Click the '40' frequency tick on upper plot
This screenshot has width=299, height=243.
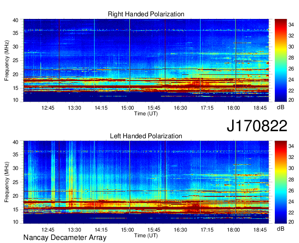tap(15, 20)
